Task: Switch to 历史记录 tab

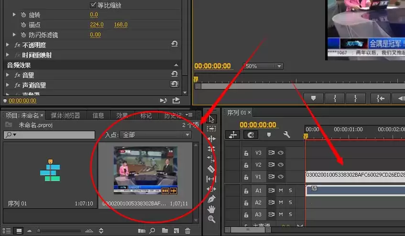Action: coord(173,115)
